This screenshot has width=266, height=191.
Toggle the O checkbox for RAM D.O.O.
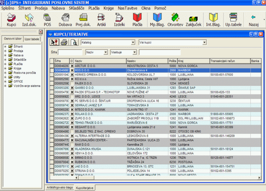click(x=72, y=145)
